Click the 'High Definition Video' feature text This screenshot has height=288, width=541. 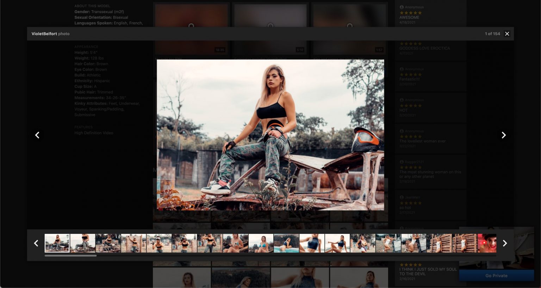pyautogui.click(x=94, y=133)
